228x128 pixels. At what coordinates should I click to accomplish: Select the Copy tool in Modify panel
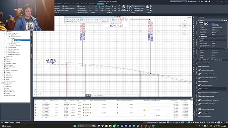click(101, 9)
